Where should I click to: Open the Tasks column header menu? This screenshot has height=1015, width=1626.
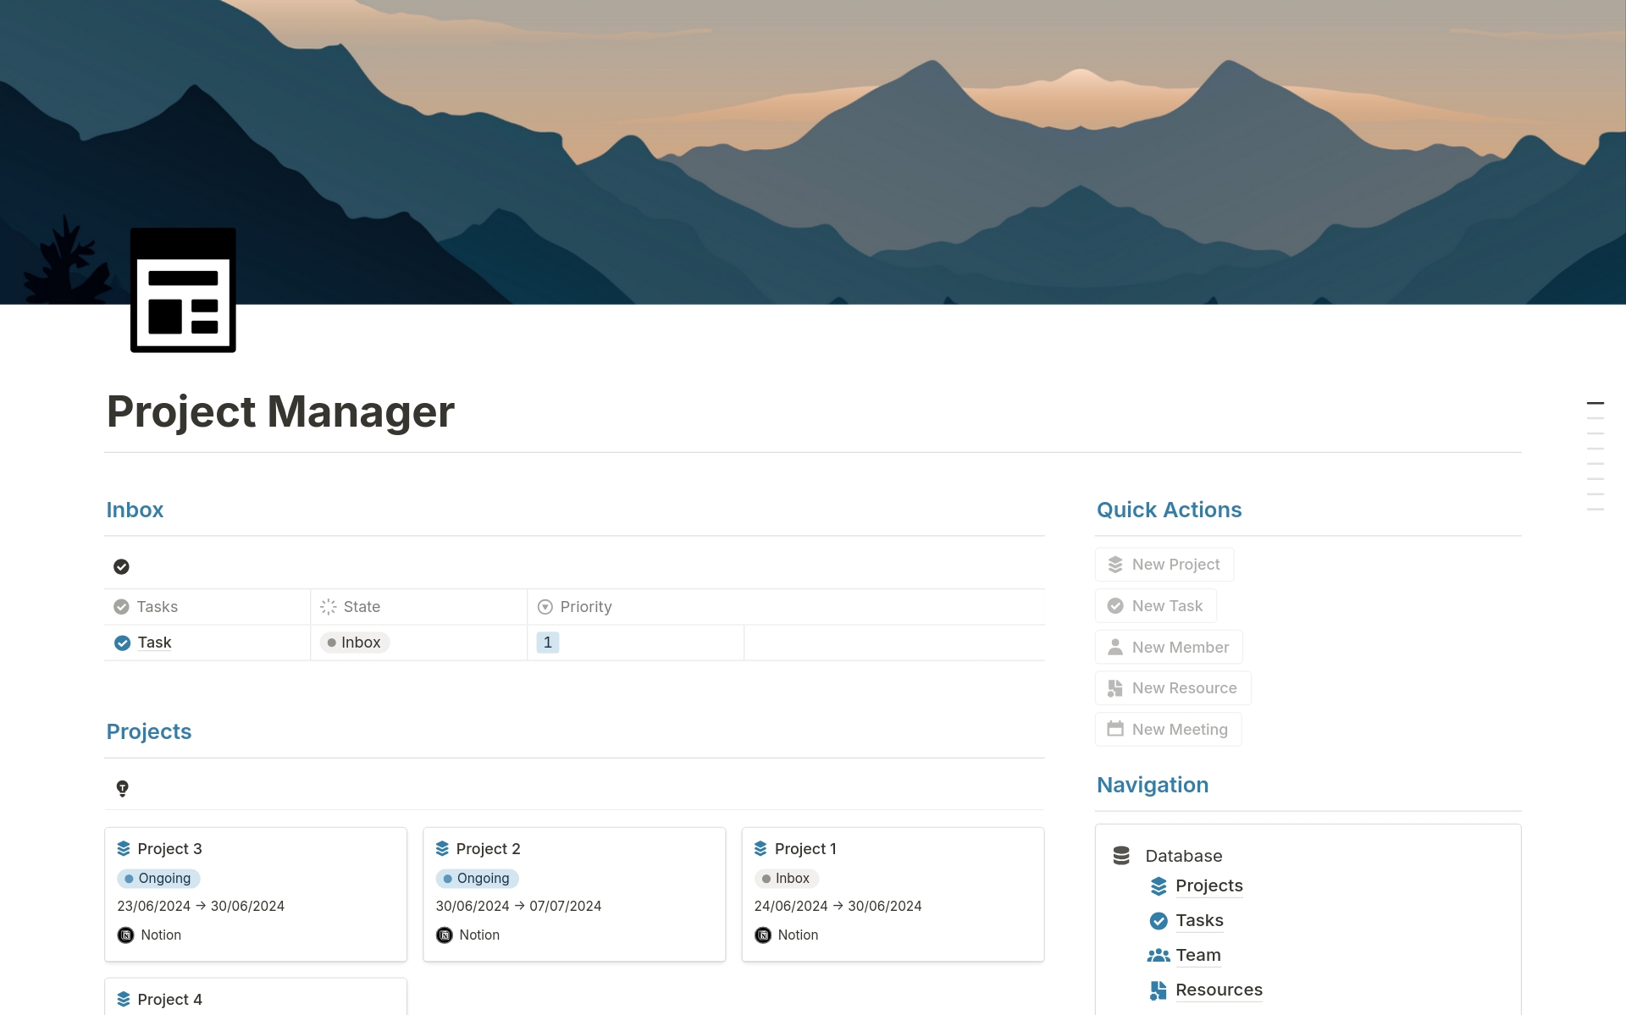point(157,607)
